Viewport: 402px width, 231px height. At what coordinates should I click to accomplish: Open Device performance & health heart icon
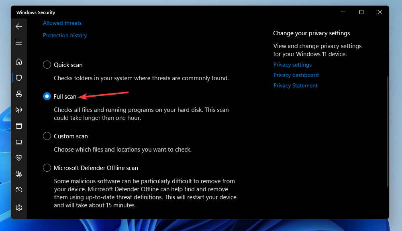(x=19, y=158)
